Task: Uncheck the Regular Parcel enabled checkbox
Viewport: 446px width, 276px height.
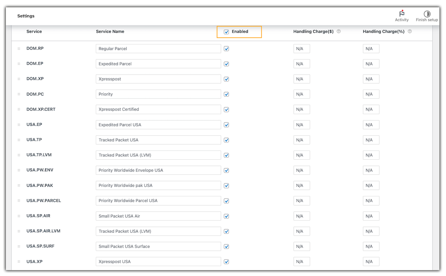Action: [x=226, y=49]
